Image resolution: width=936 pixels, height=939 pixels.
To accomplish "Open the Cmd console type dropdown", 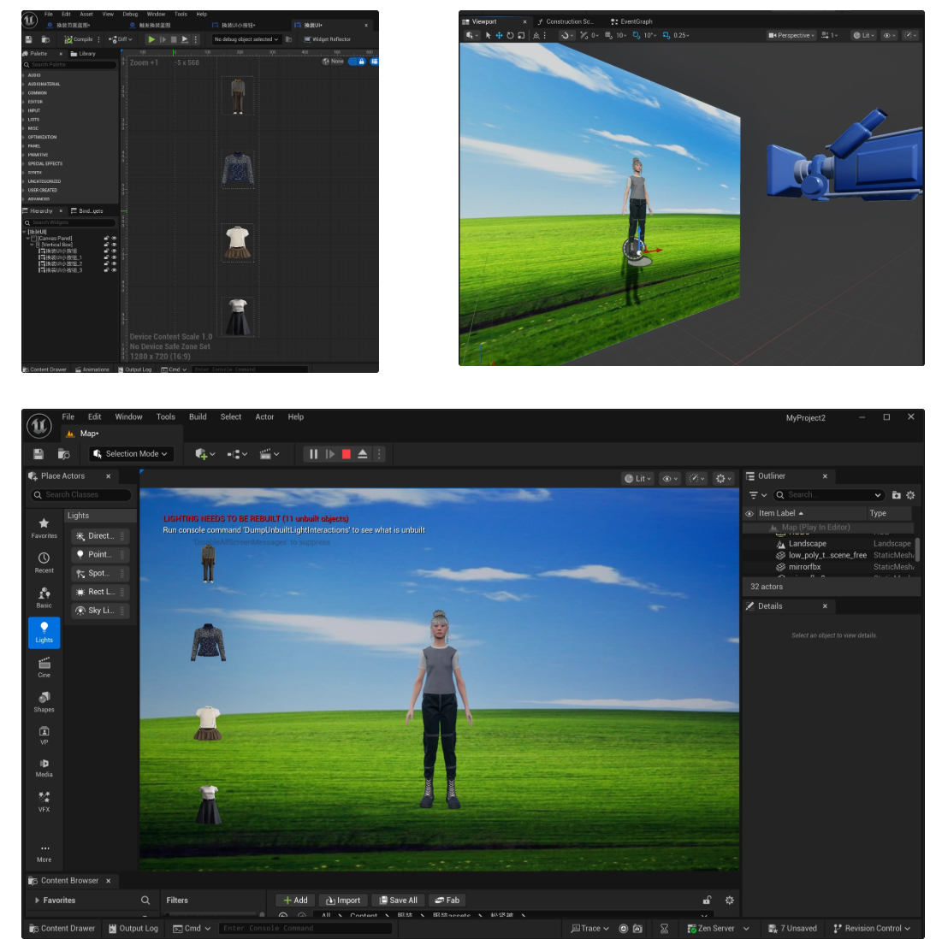I will click(x=192, y=928).
